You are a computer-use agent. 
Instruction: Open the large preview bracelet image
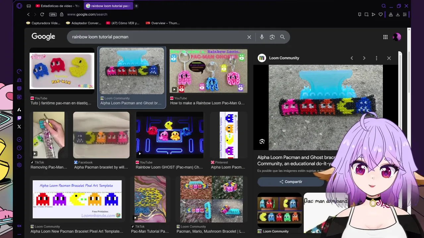[326, 107]
